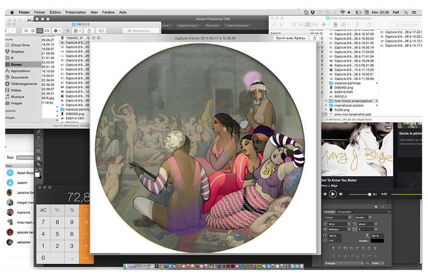Open the Présentation menu
The image size is (428, 276).
tap(75, 12)
